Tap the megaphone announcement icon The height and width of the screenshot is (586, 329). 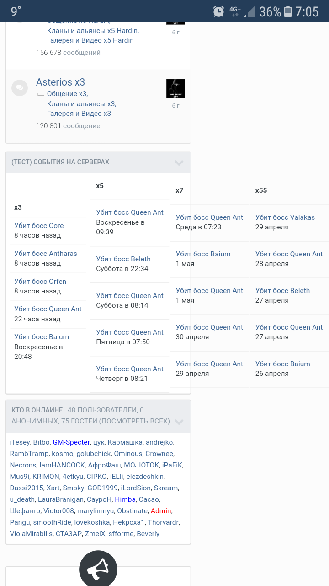click(x=98, y=569)
